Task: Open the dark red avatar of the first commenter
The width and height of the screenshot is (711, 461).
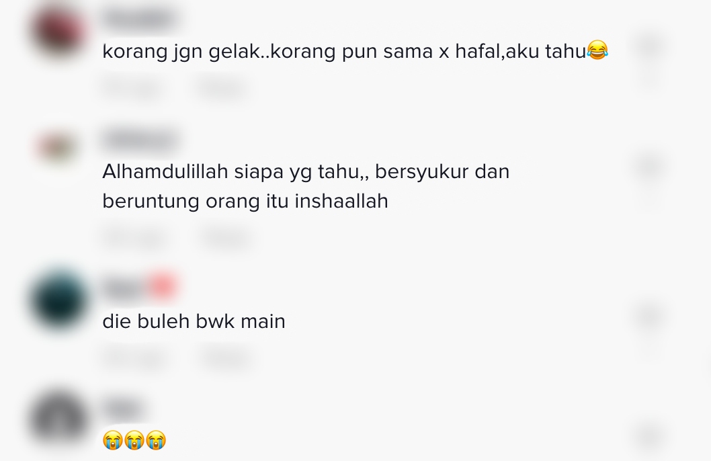Action: 59,32
